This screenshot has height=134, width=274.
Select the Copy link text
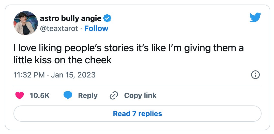[x=140, y=96]
